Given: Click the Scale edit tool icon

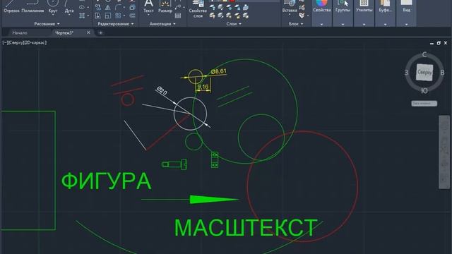Looking at the screenshot, I should tap(107, 16).
